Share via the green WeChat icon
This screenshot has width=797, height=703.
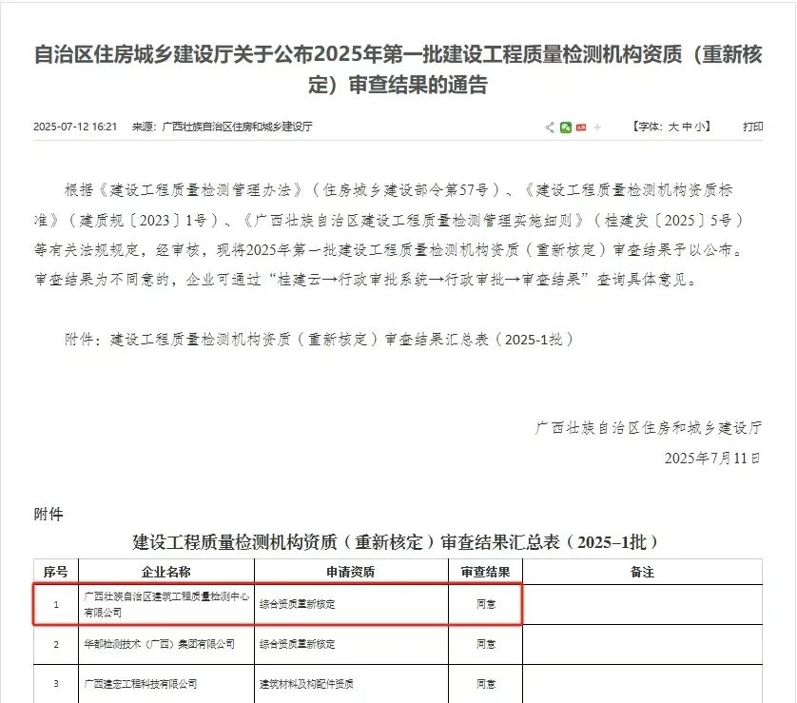[566, 127]
